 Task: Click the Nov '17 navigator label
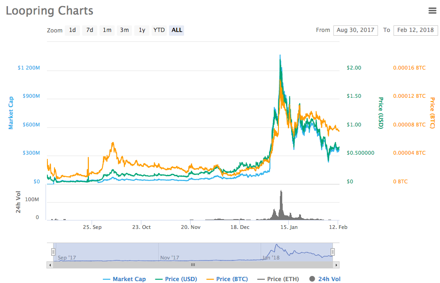tap(170, 258)
